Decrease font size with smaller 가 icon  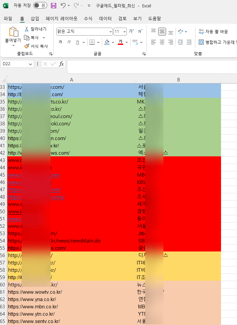tap(140, 31)
